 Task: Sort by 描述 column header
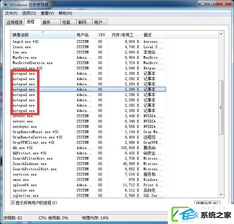coord(154,35)
